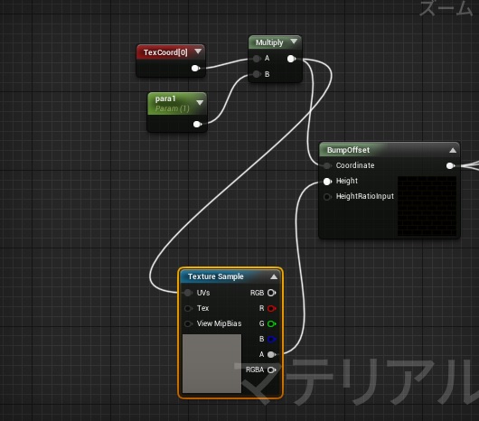
Task: Click the Texture Sample gray preview thumbnail
Action: click(211, 363)
